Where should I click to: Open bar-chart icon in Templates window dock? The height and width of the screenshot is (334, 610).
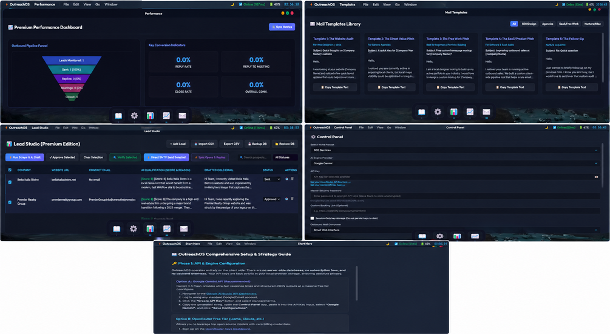tap(453, 112)
